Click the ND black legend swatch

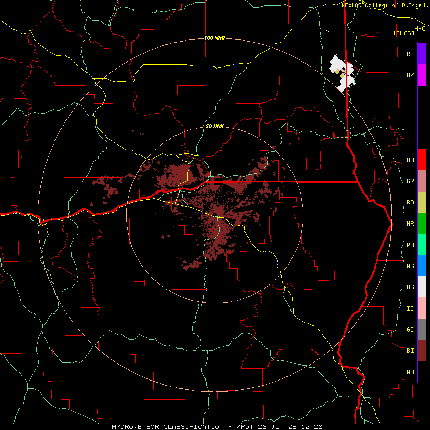pyautogui.click(x=422, y=372)
